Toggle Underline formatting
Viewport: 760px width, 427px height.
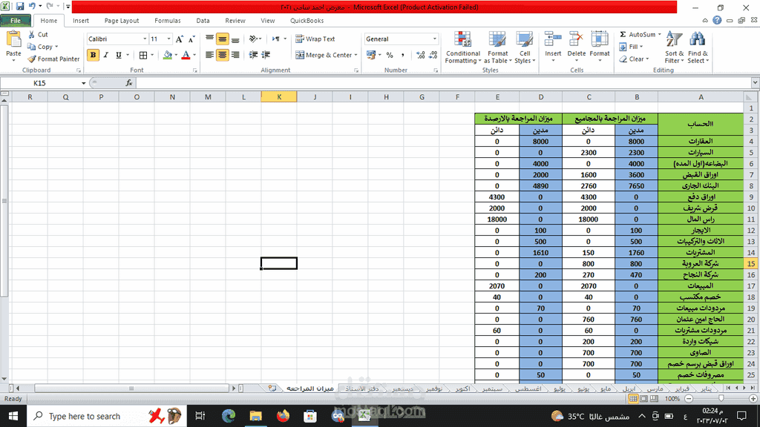pos(118,55)
